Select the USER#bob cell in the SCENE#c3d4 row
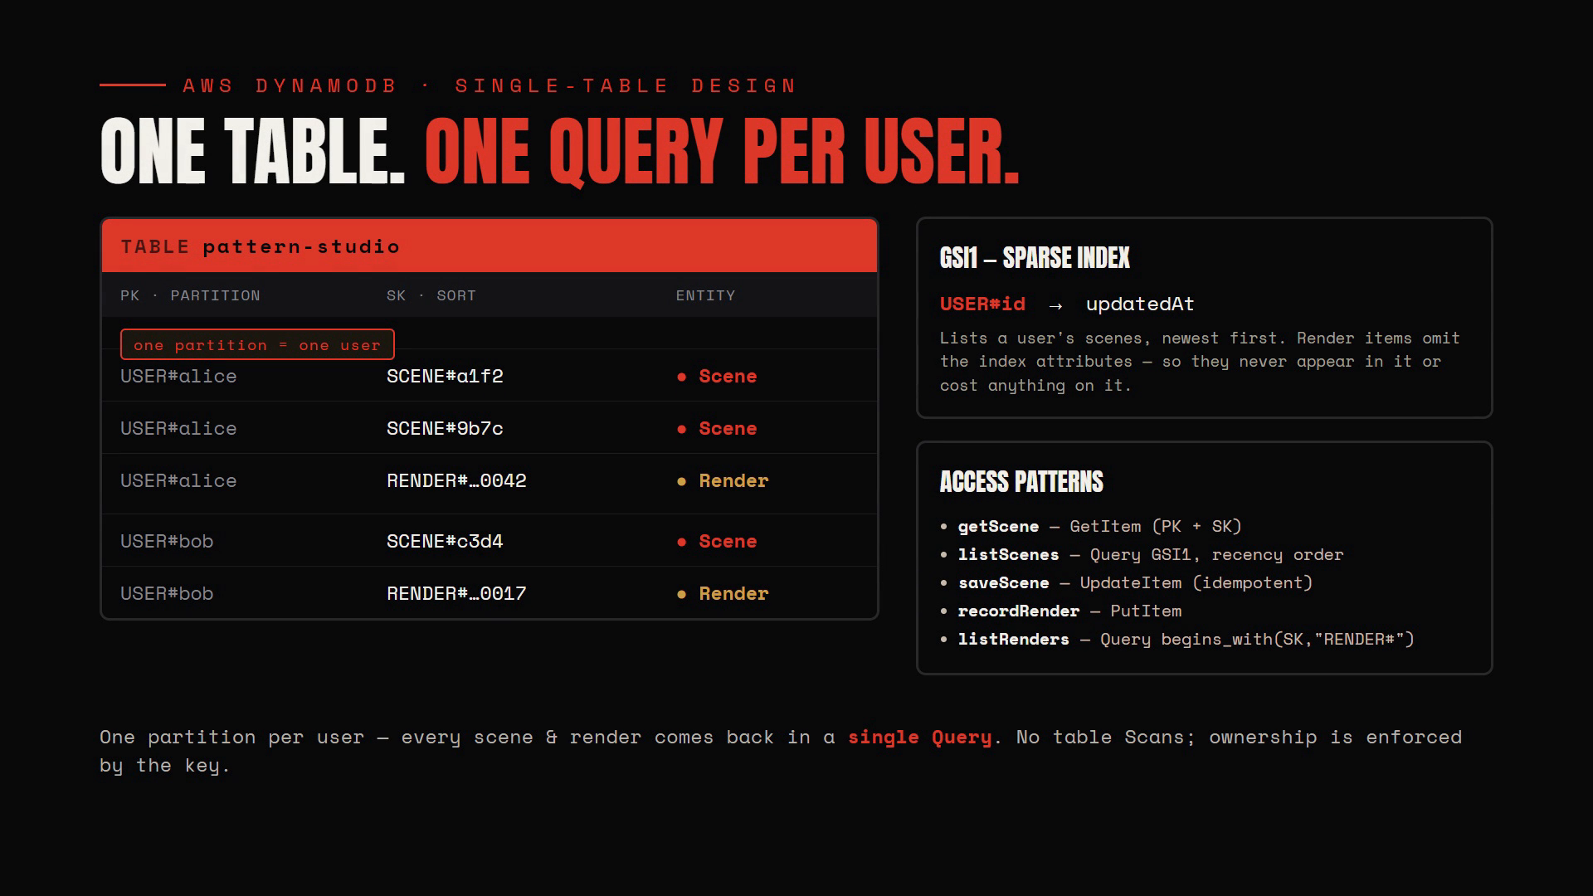Image resolution: width=1593 pixels, height=896 pixels. click(x=167, y=541)
